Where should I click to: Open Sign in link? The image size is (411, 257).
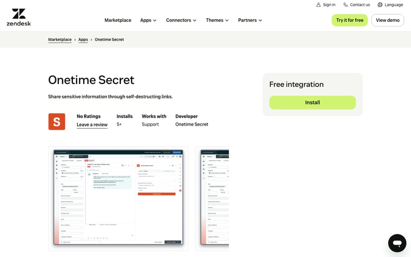click(326, 5)
